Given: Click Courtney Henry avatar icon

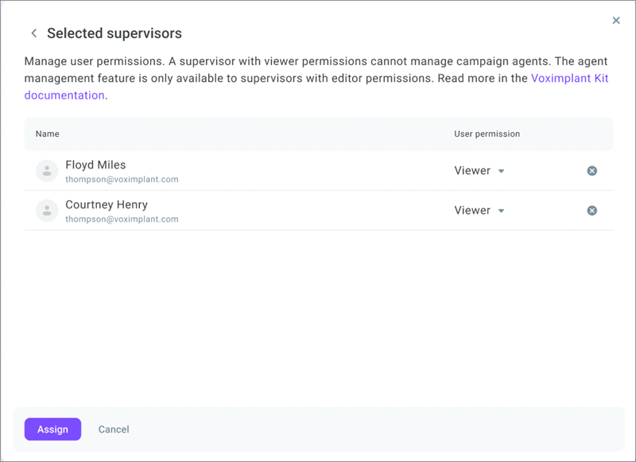Looking at the screenshot, I should 47,211.
